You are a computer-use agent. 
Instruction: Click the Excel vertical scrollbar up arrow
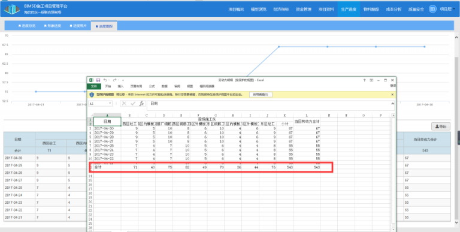coord(394,116)
